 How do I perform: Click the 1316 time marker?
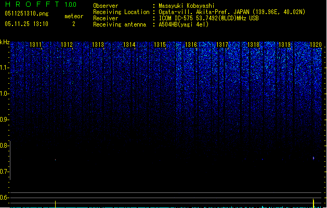pos(191,44)
